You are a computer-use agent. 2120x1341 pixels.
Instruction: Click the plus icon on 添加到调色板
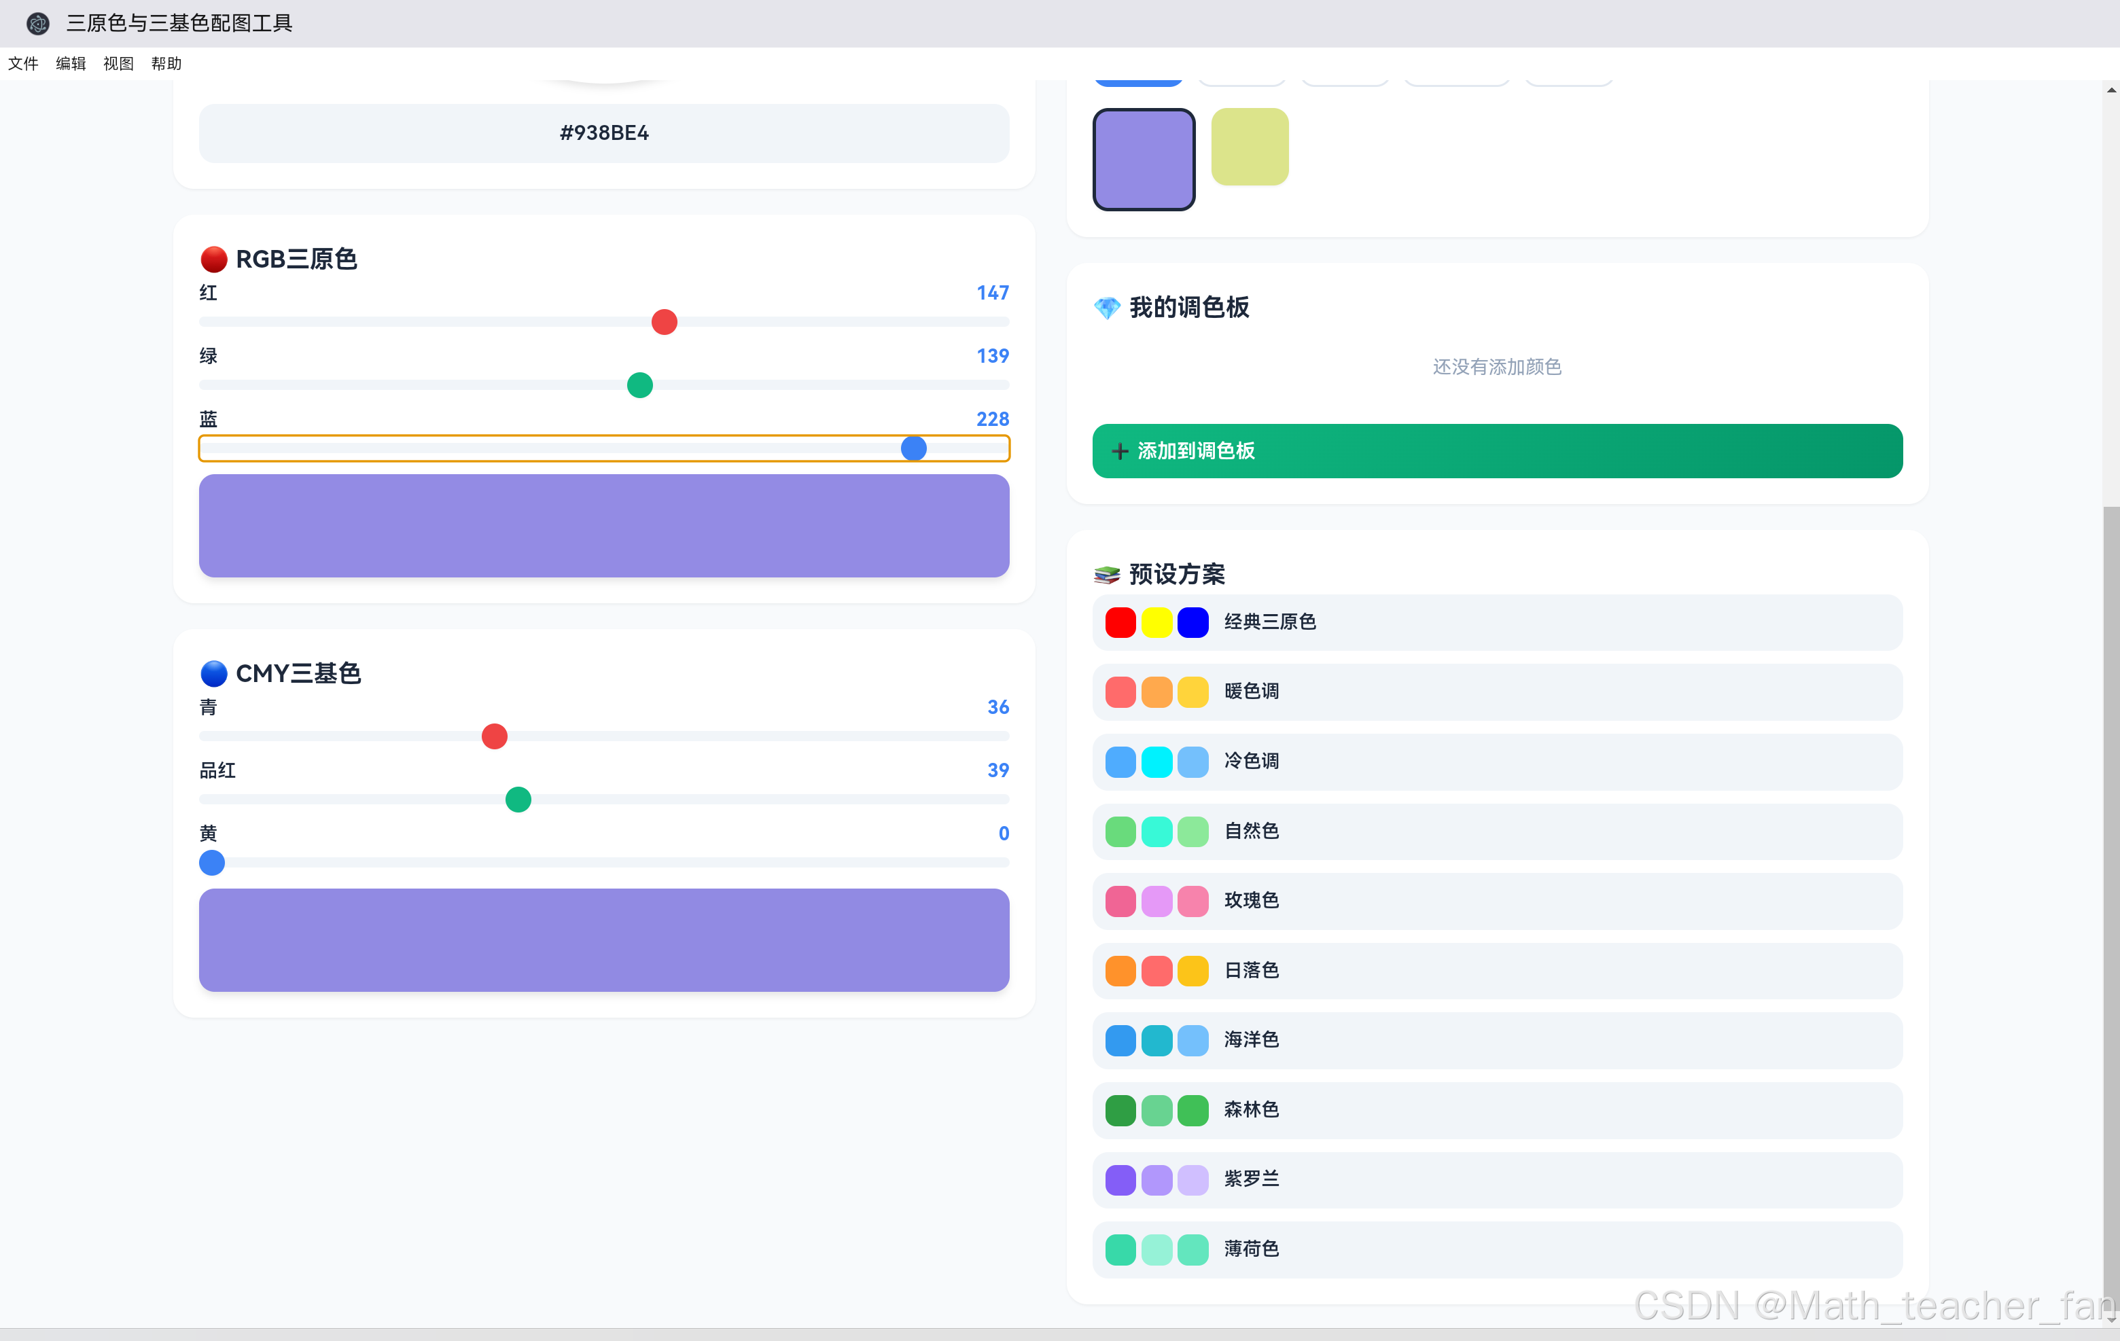tap(1120, 451)
